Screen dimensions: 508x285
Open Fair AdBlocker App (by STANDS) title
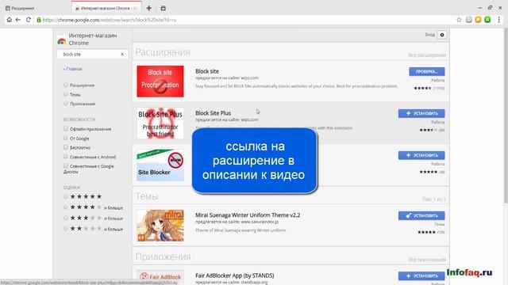pos(235,275)
